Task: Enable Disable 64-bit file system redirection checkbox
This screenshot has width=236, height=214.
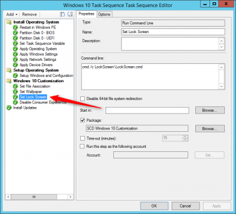Action: [83, 99]
